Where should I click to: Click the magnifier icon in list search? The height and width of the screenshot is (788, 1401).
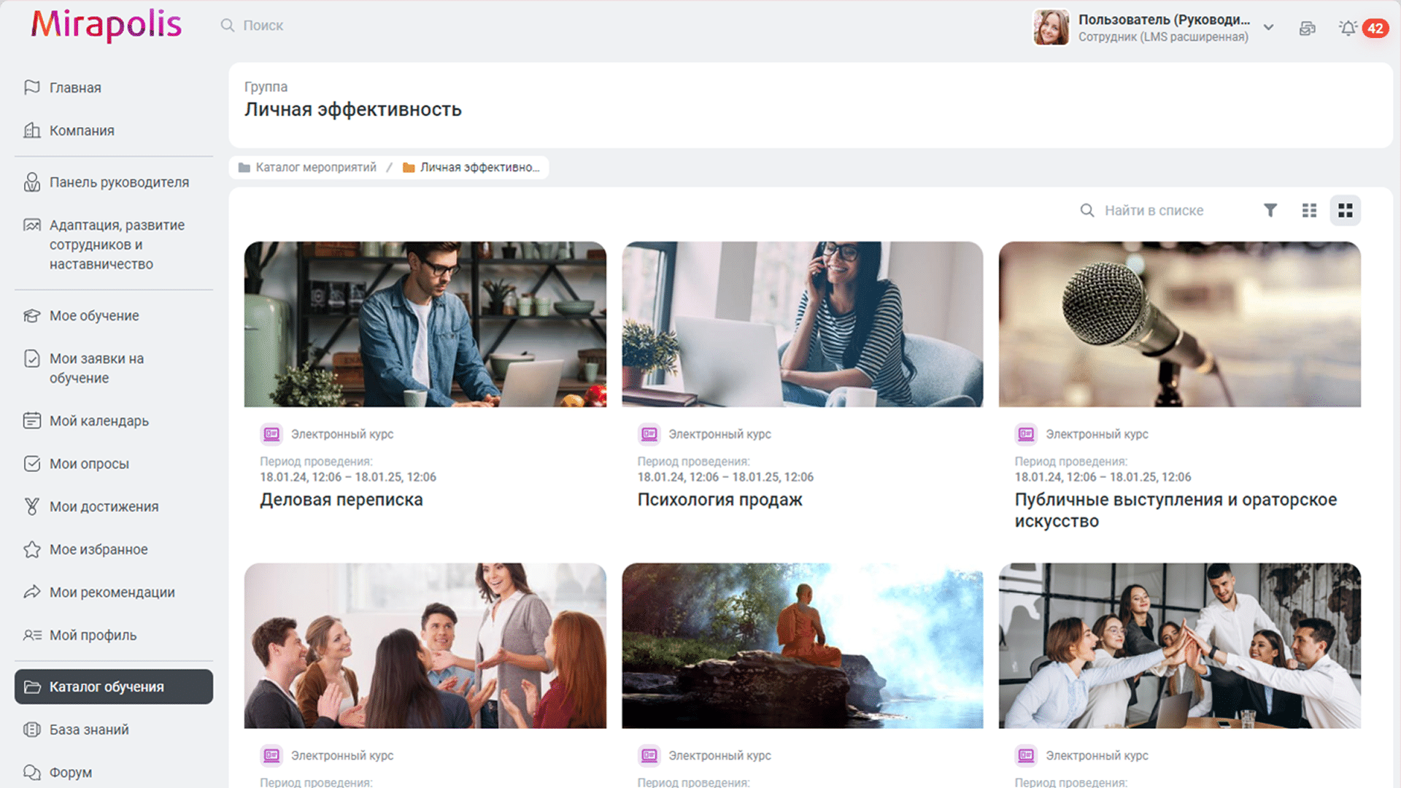click(1087, 211)
